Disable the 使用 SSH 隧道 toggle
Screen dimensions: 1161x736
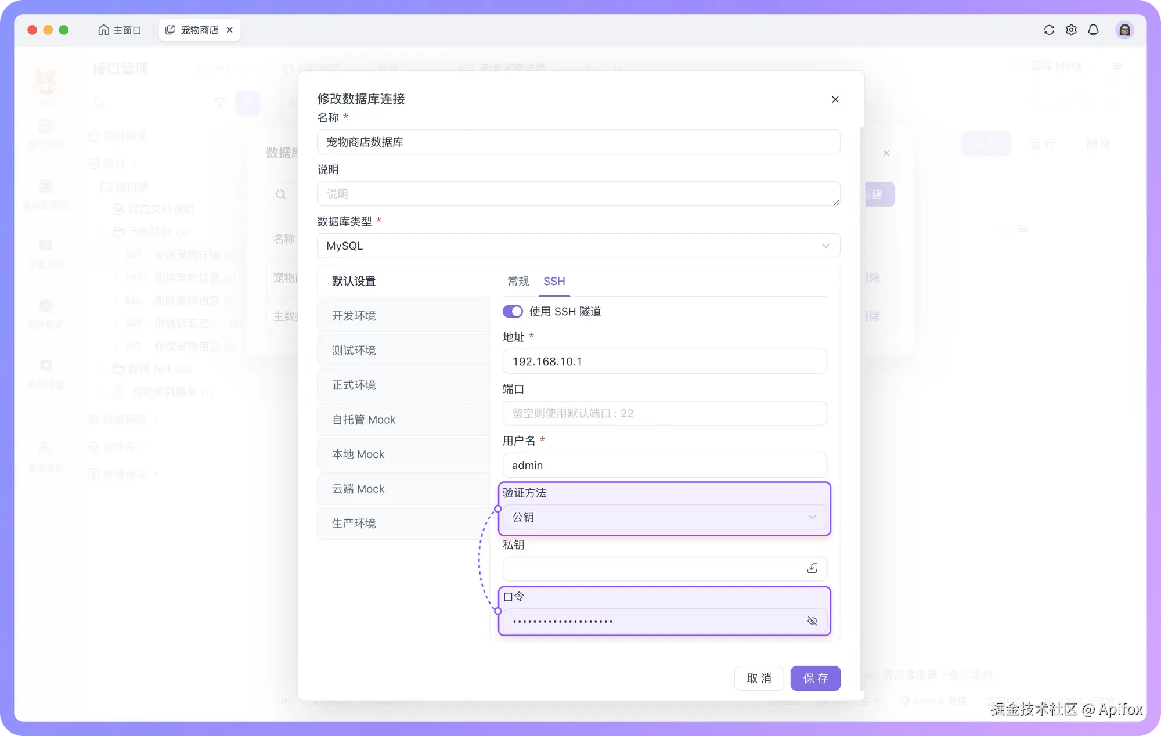point(513,311)
